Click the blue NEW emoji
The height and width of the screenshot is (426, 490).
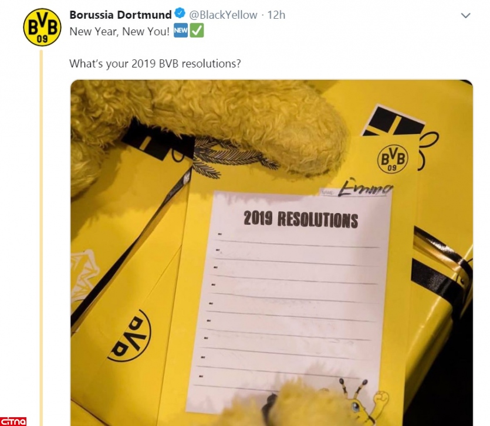pyautogui.click(x=181, y=31)
